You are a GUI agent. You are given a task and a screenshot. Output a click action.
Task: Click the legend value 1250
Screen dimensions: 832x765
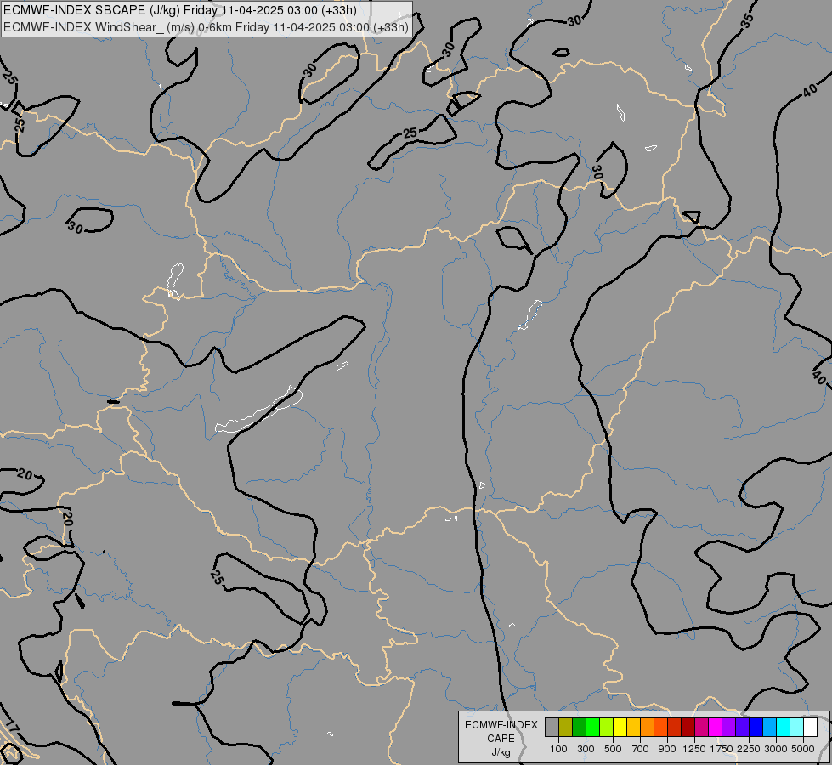point(694,749)
